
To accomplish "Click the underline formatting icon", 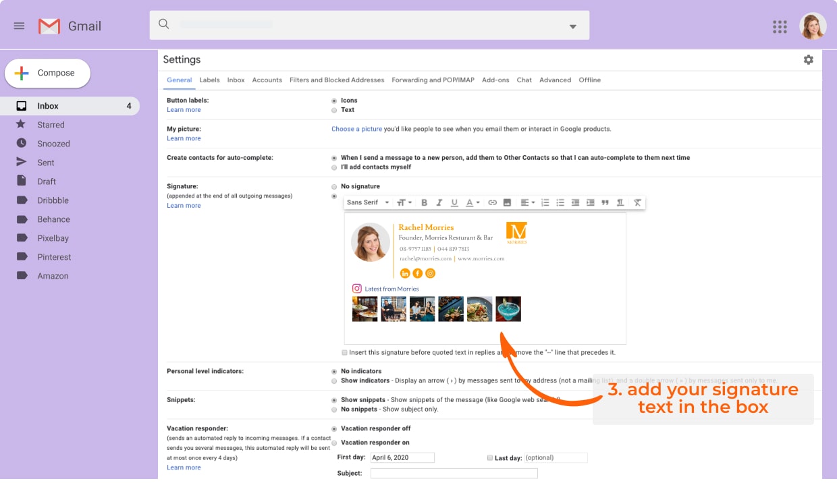I will click(454, 202).
